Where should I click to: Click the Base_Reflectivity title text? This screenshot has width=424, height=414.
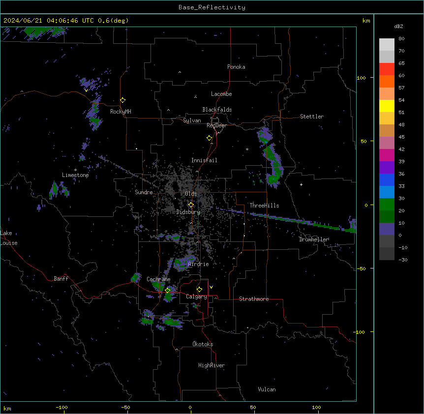[x=212, y=7]
